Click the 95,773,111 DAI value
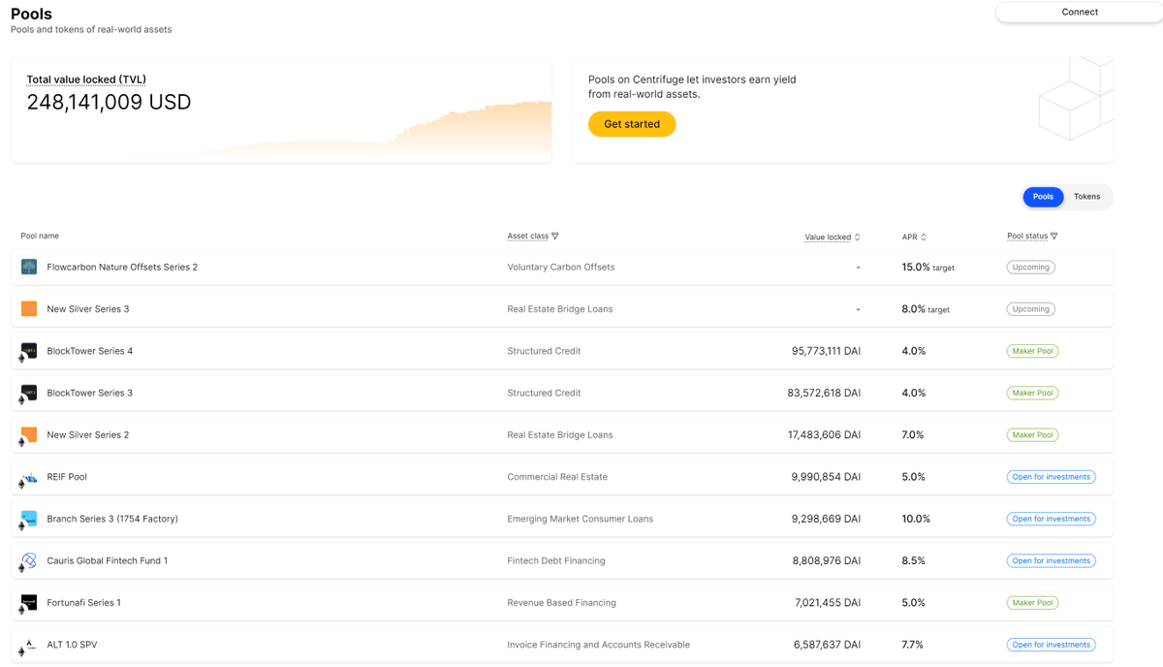 pyautogui.click(x=826, y=351)
